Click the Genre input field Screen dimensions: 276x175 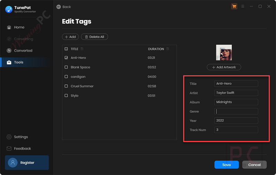236,111
